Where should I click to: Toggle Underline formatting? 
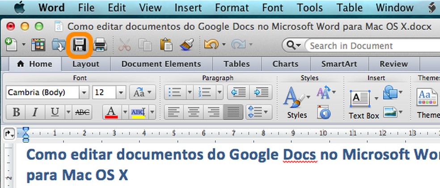pos(55,112)
